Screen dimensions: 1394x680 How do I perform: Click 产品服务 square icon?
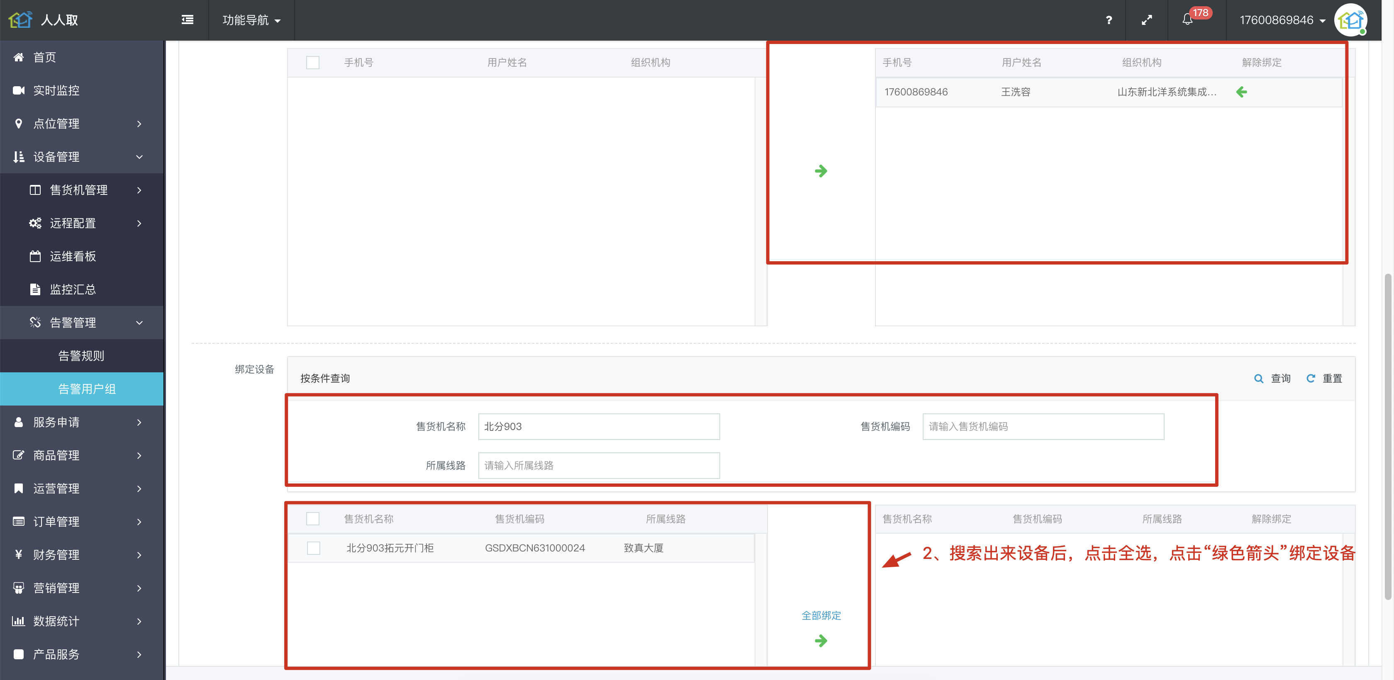18,654
